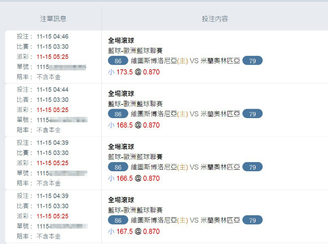Click the payout time of the 04:46 bet
Viewport: 328px width, 244px height.
52,57
